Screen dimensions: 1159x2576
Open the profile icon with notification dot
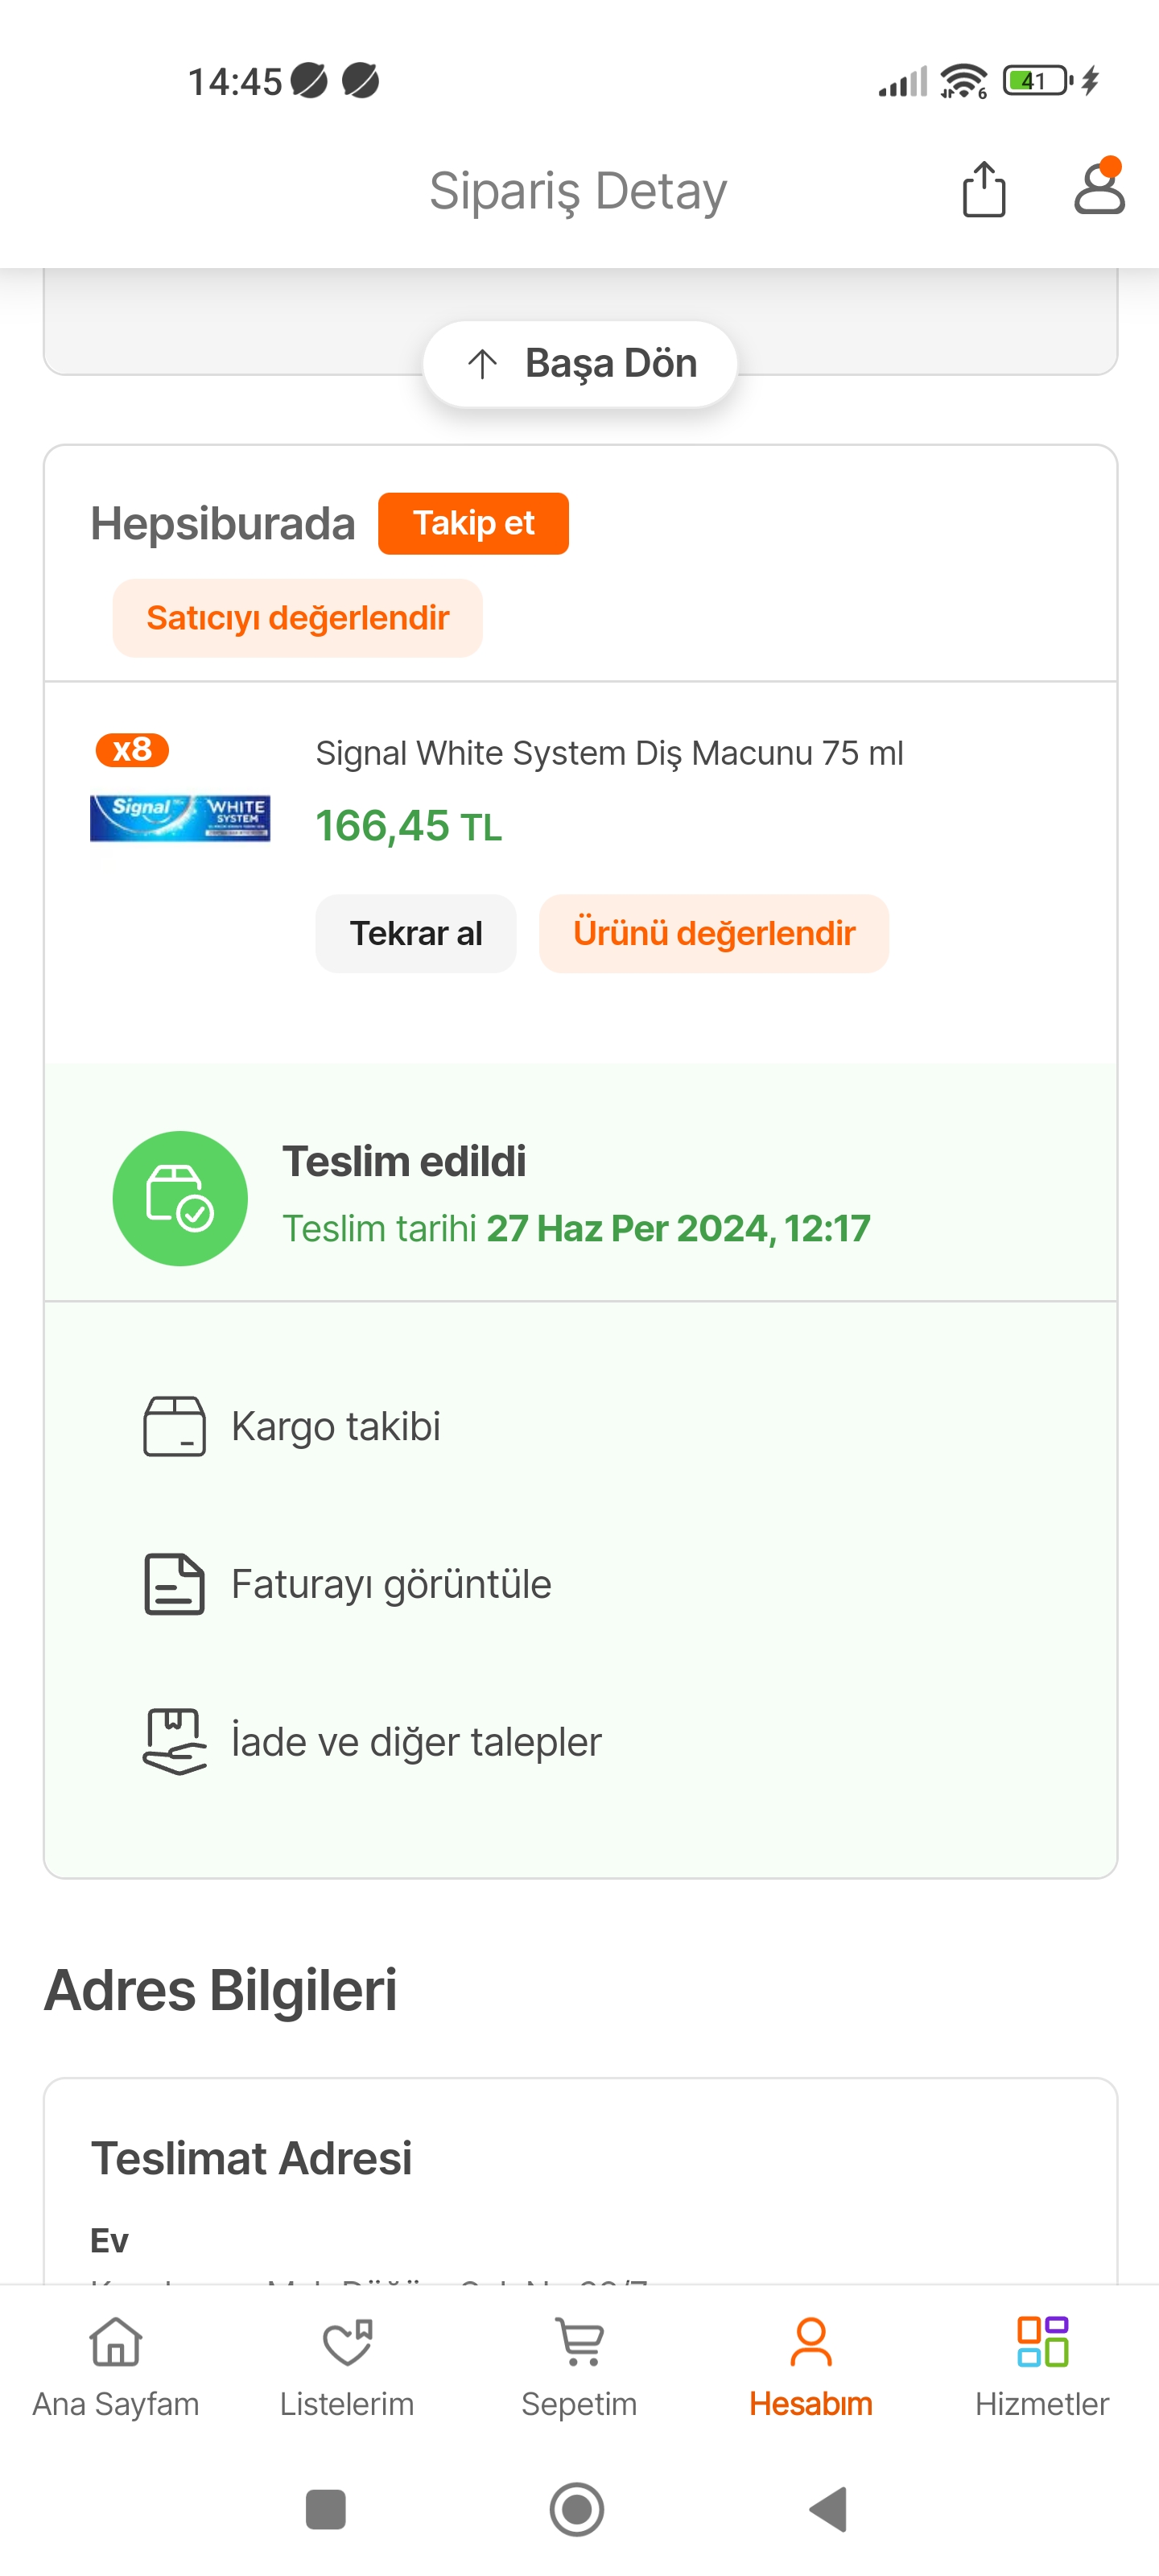(x=1098, y=189)
